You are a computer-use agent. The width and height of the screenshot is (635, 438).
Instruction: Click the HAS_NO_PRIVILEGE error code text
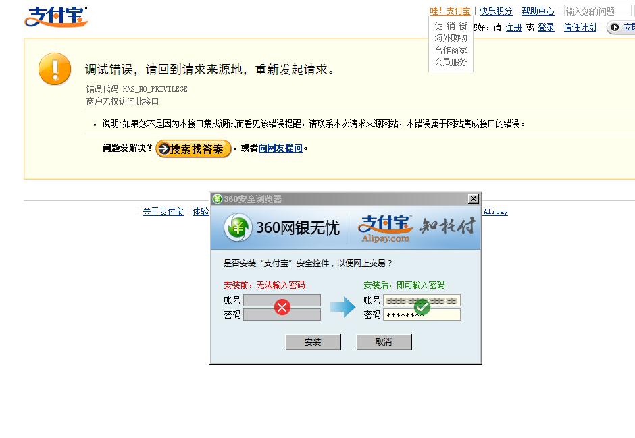(x=155, y=89)
